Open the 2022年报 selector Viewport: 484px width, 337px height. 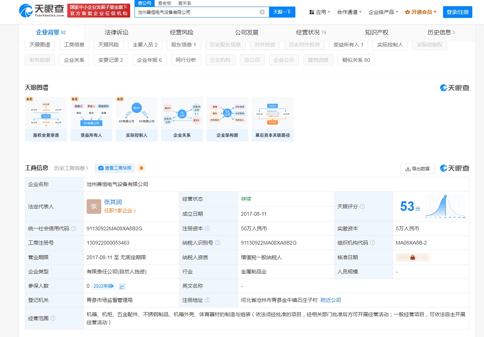pyautogui.click(x=104, y=286)
